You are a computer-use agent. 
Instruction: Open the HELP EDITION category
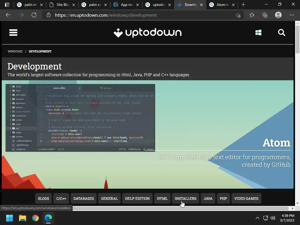(x=137, y=199)
